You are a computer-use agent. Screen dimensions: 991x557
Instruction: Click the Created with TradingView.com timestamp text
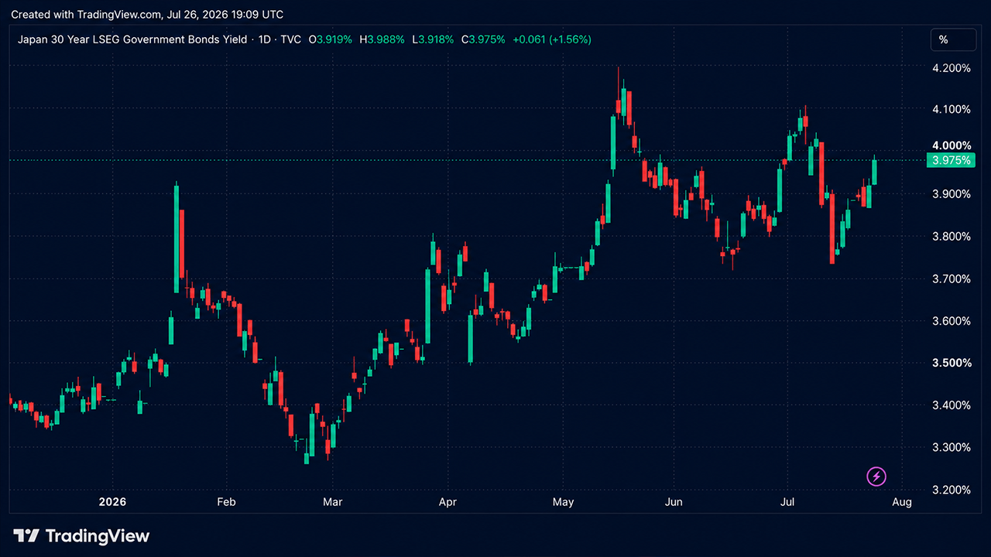click(x=147, y=14)
